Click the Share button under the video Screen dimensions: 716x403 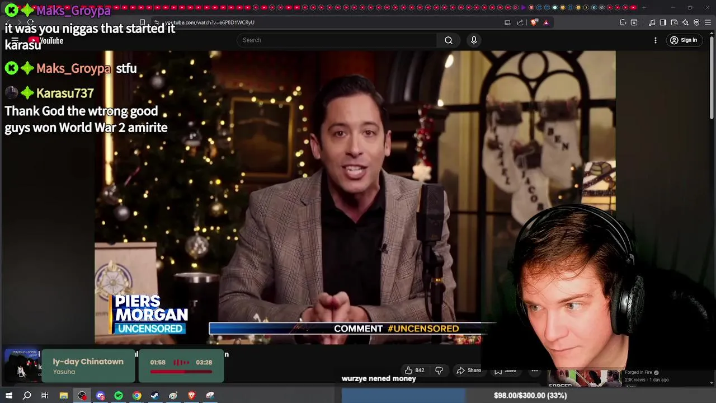pos(469,371)
